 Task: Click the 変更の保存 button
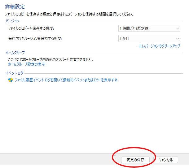[x=135, y=160]
